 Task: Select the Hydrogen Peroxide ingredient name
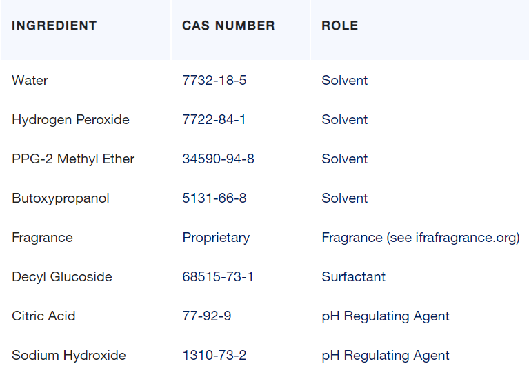pos(70,119)
